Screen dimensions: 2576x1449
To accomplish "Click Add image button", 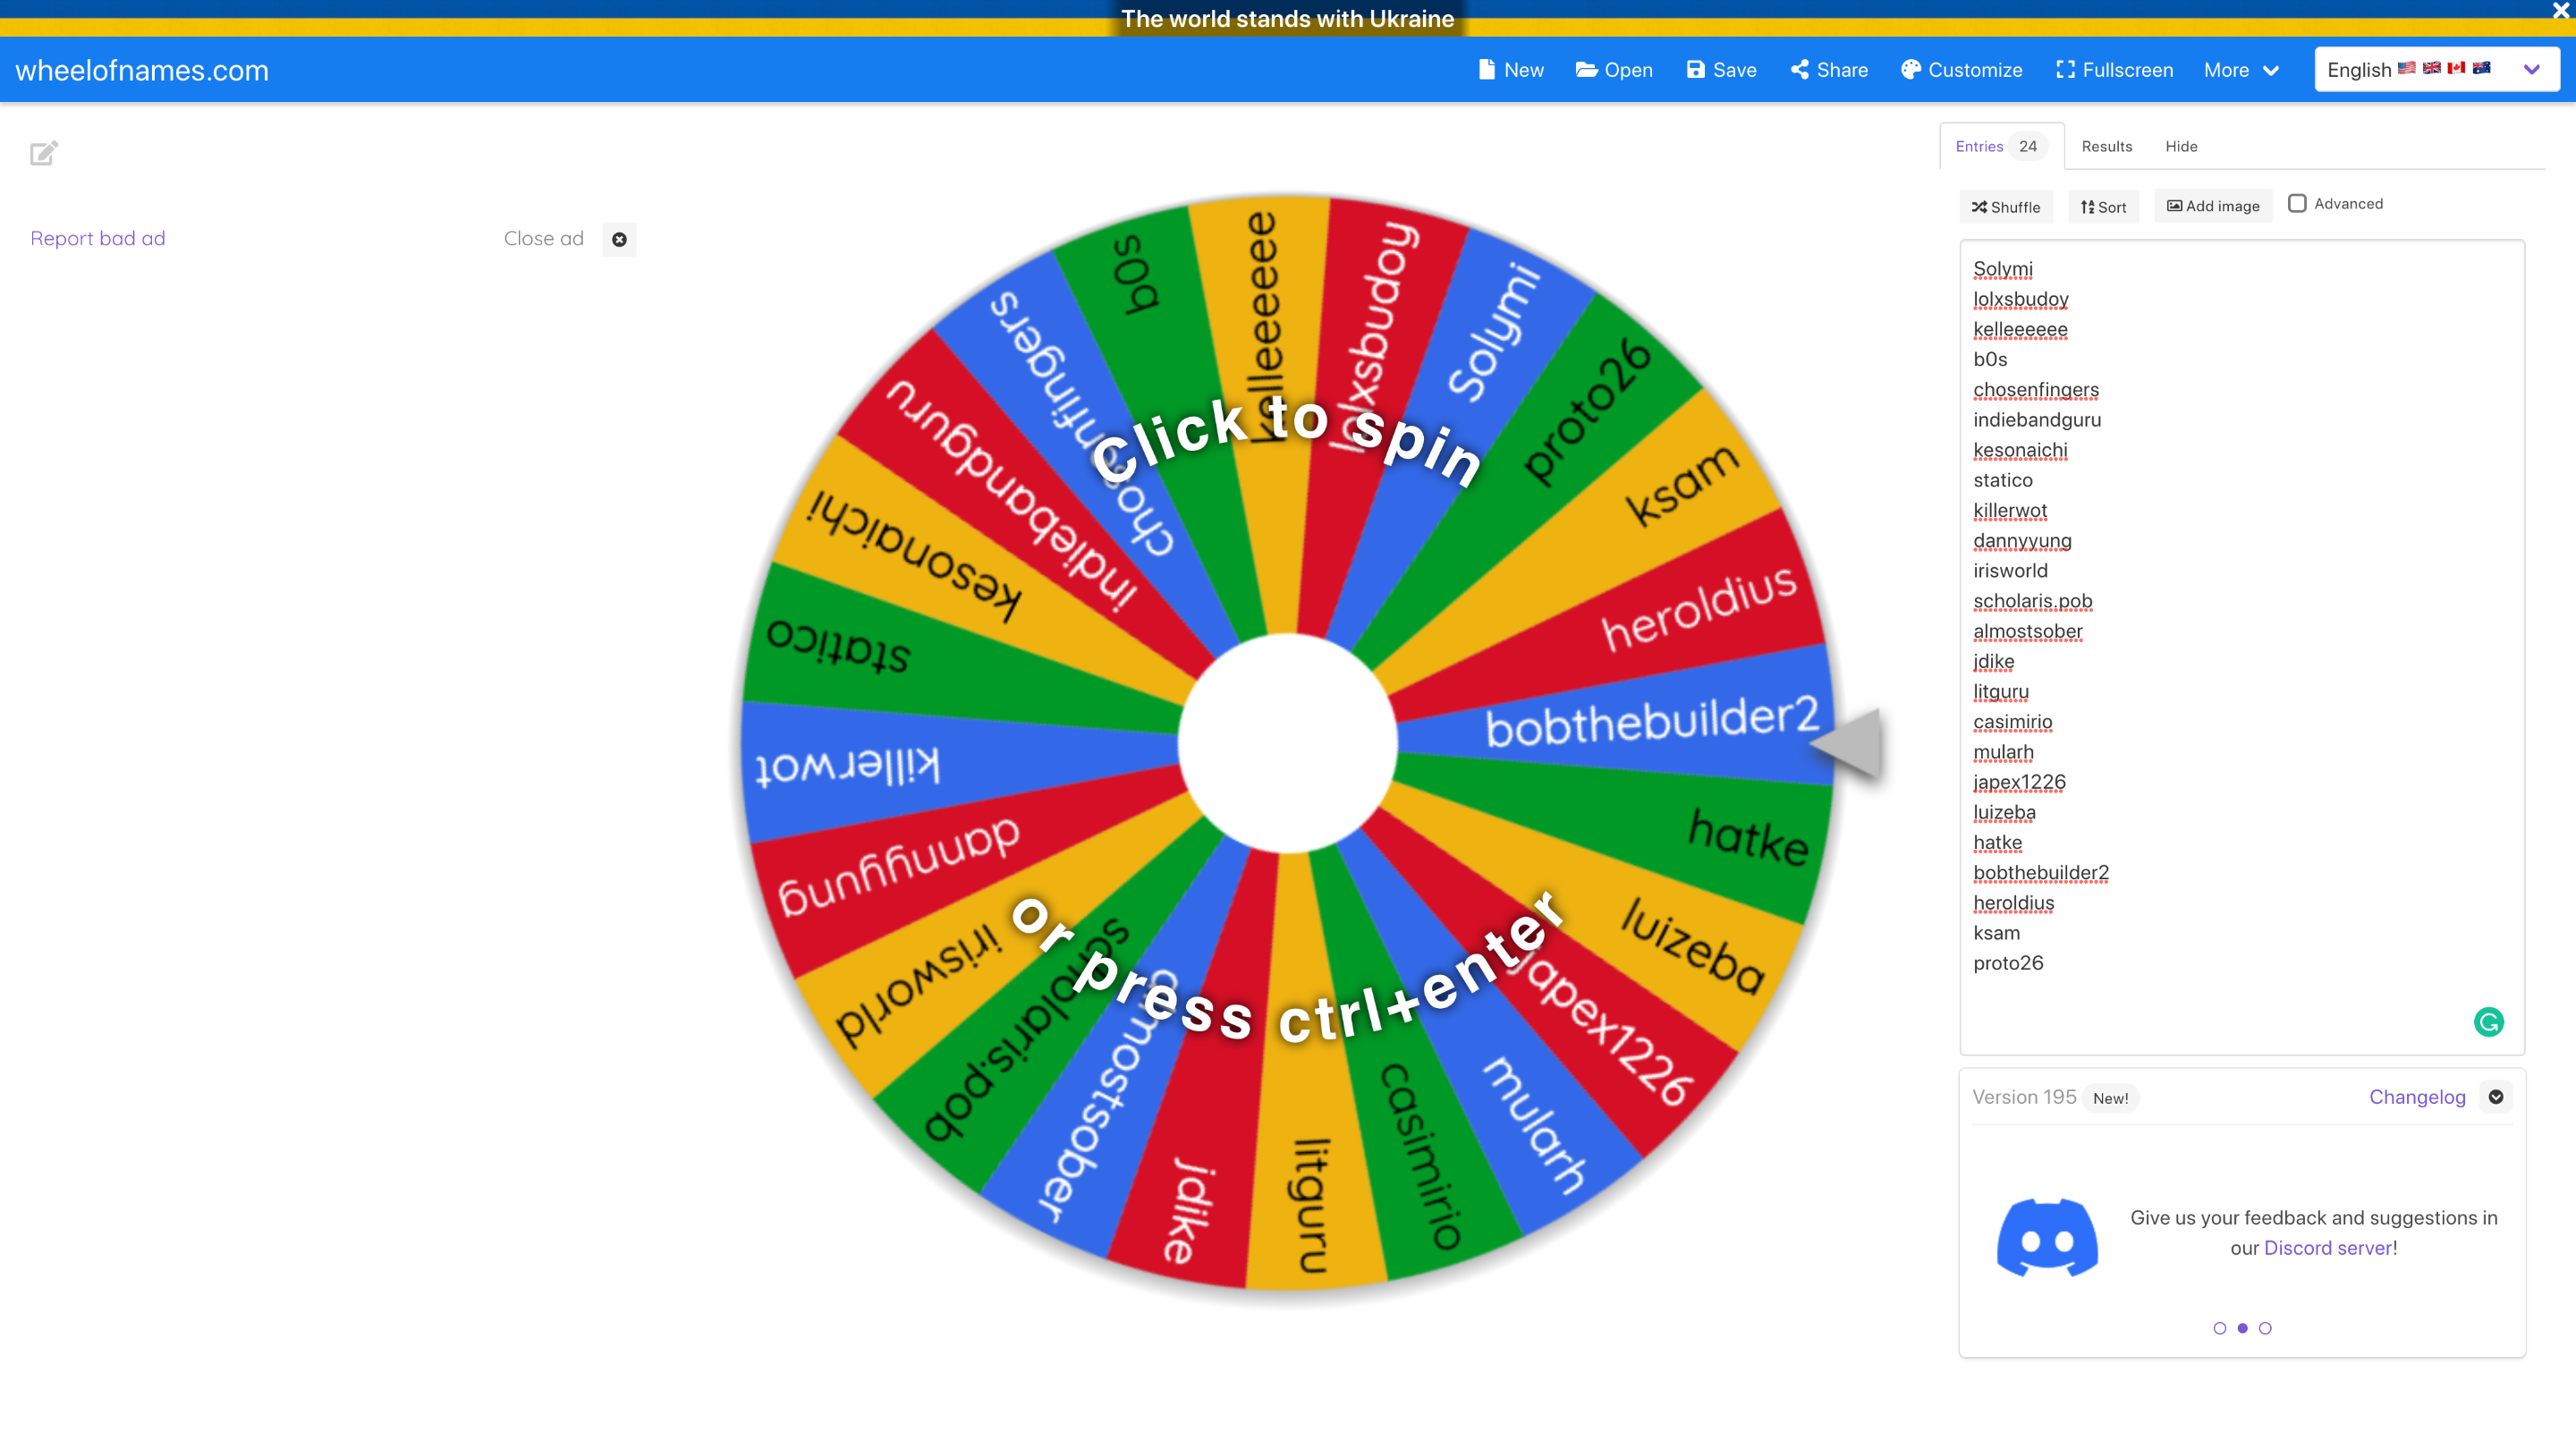I will [x=2212, y=206].
